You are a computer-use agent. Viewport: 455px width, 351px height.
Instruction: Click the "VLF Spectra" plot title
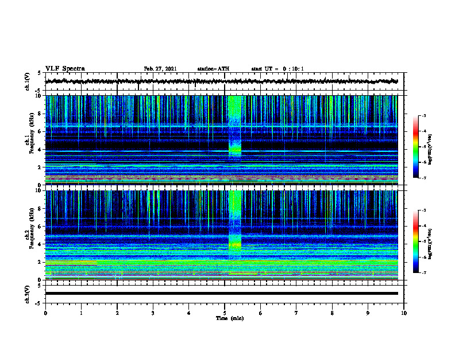[x=65, y=69]
